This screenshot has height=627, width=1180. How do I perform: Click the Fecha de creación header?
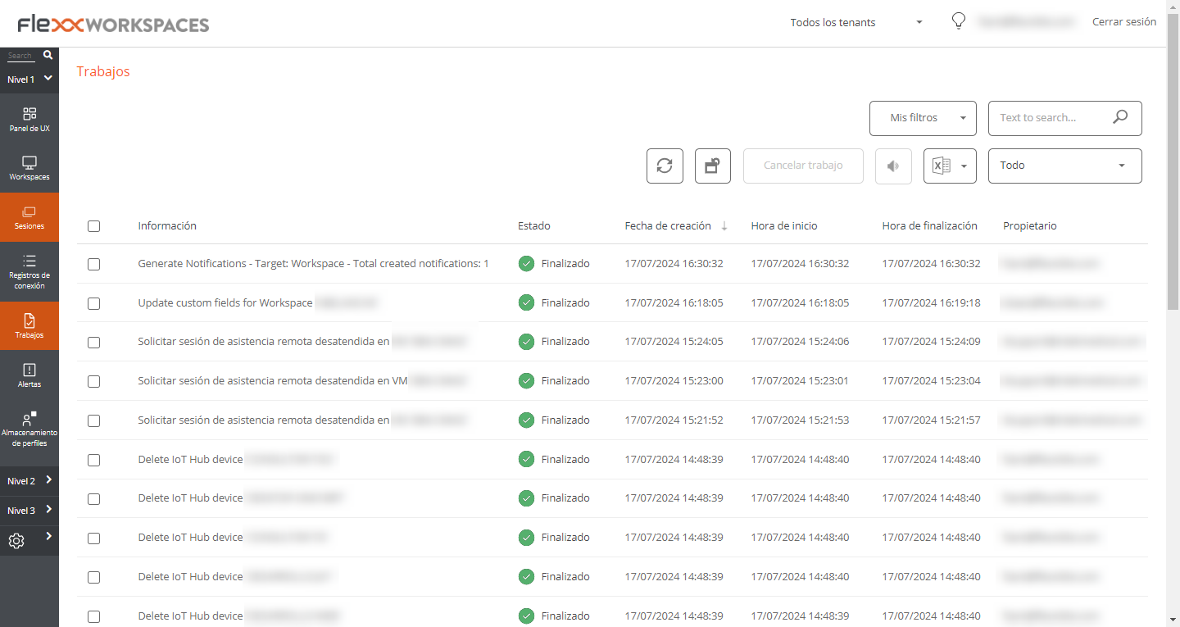[x=668, y=226]
